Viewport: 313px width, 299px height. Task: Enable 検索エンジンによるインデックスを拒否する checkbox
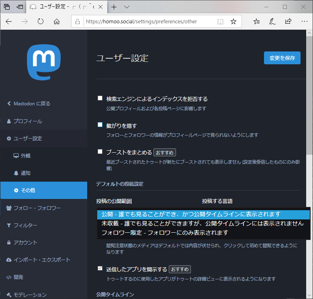point(100,98)
